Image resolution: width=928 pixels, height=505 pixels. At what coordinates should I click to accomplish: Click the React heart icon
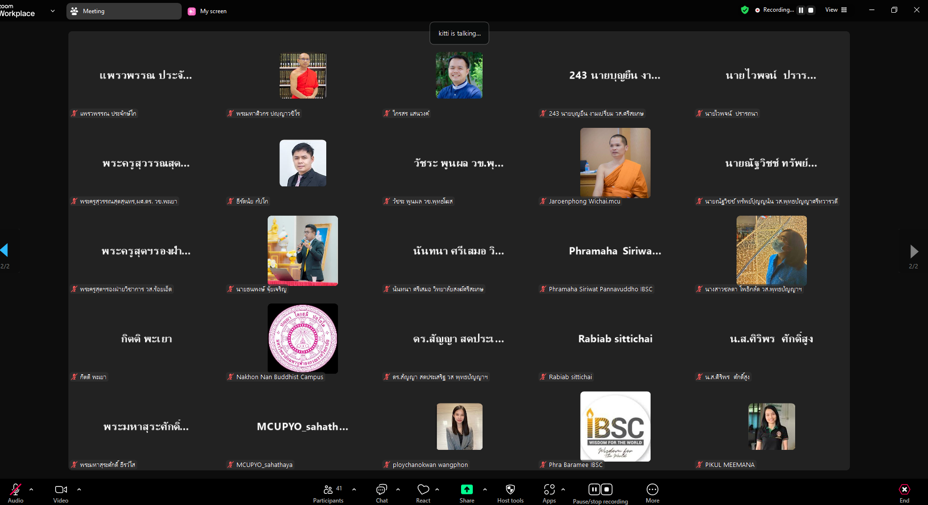[x=423, y=492]
